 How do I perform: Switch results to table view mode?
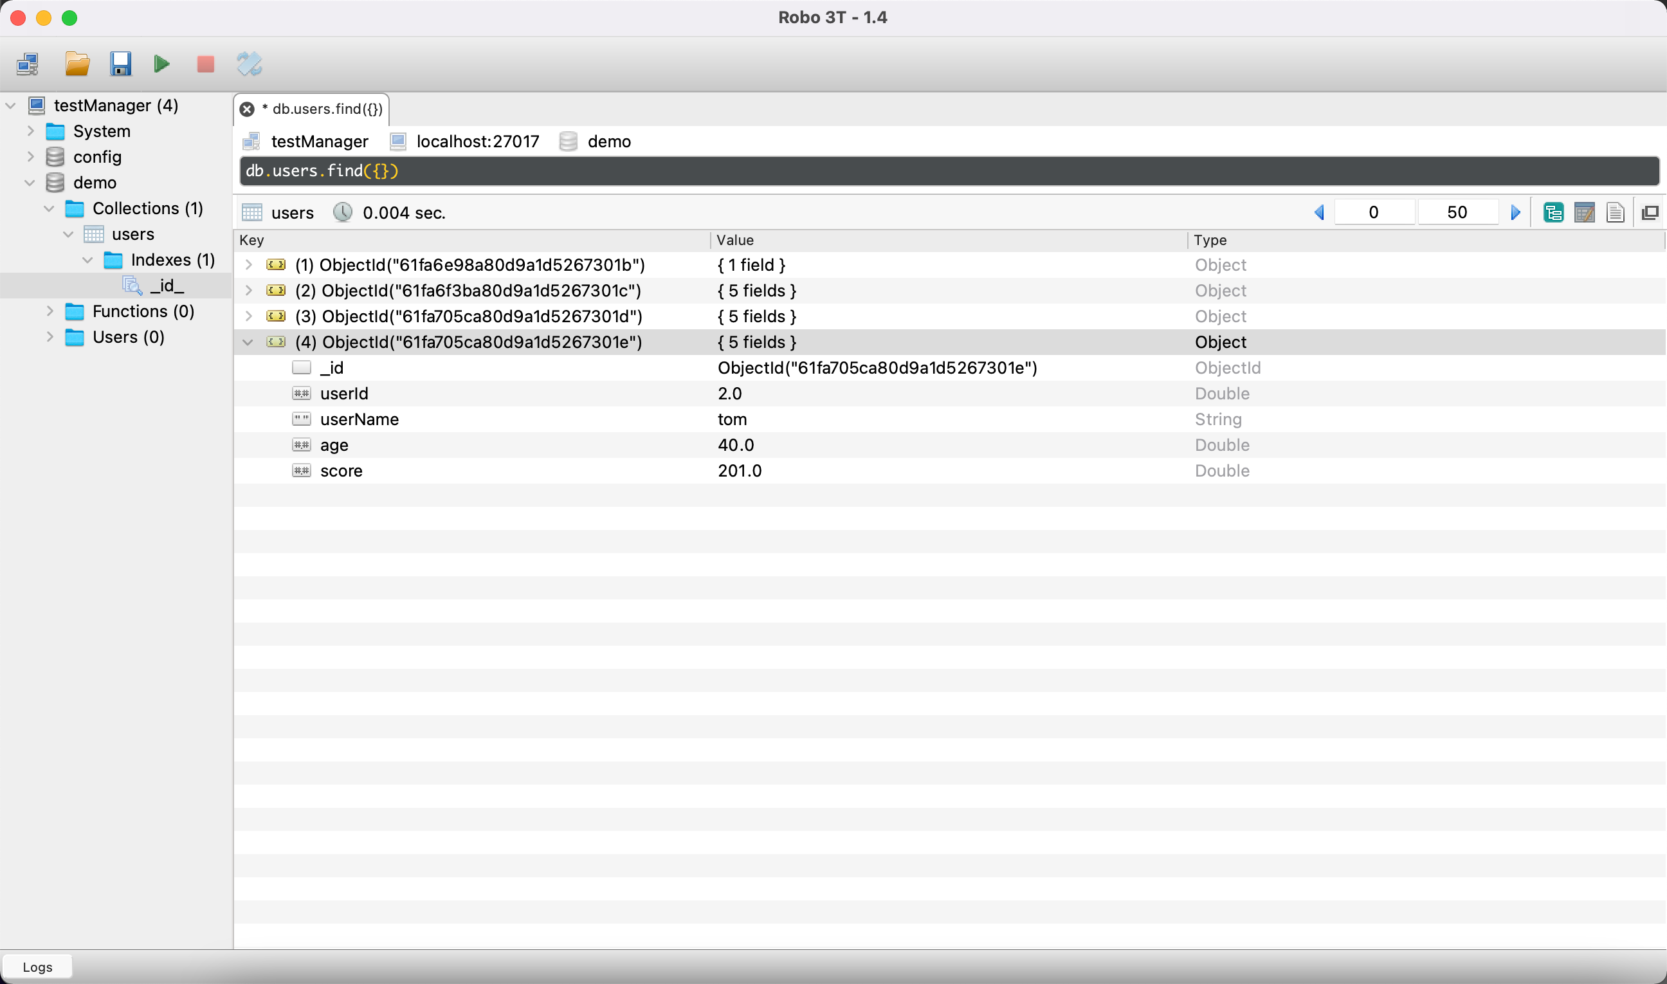click(x=1584, y=213)
